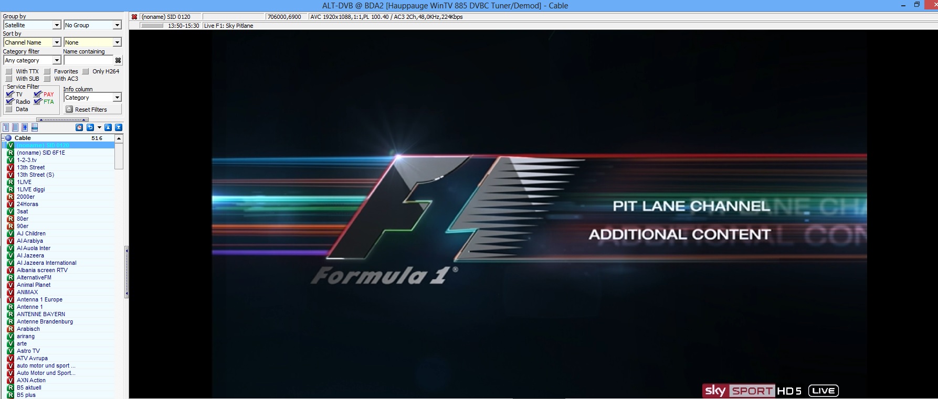Select channel Albania screen RTV
Screen dimensions: 938x399
[x=42, y=270]
